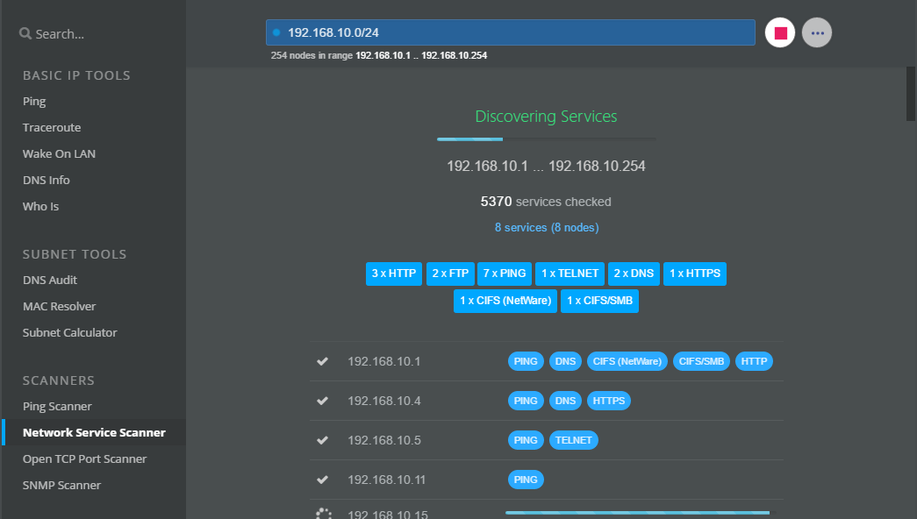This screenshot has width=917, height=519.
Task: Click the search magnifier icon in sidebar
Action: tap(25, 33)
